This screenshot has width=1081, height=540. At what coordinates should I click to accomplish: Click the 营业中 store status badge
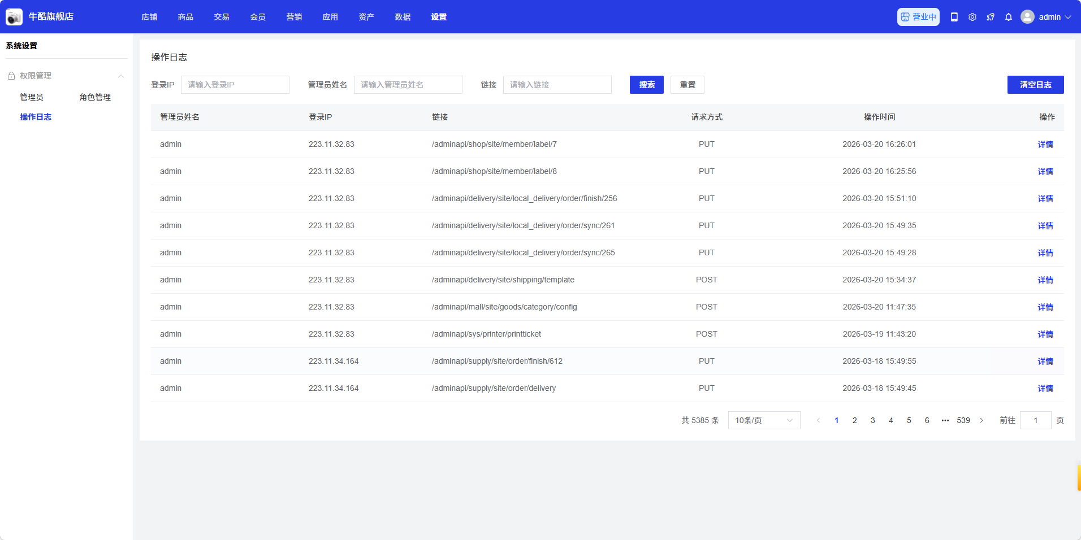918,17
